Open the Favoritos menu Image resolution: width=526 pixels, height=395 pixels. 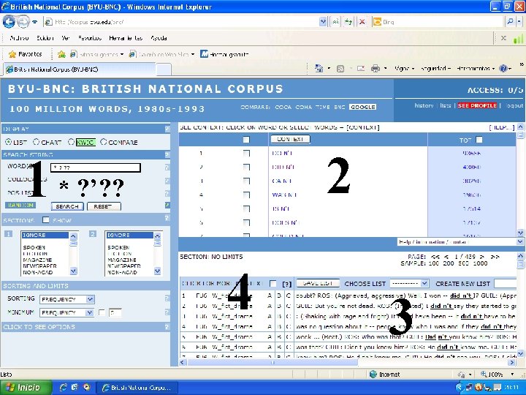click(x=90, y=38)
